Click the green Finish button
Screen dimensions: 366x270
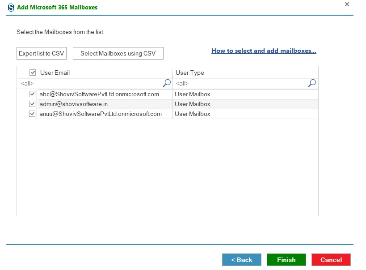(286, 260)
